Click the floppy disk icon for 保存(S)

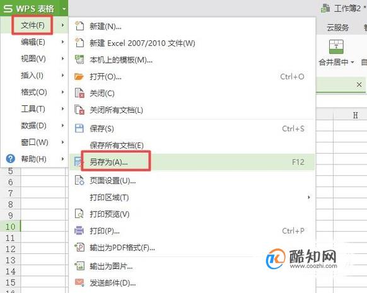tap(79, 129)
